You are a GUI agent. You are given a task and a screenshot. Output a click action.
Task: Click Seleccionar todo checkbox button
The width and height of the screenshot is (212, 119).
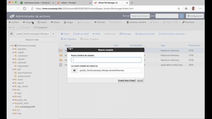pos(145,34)
